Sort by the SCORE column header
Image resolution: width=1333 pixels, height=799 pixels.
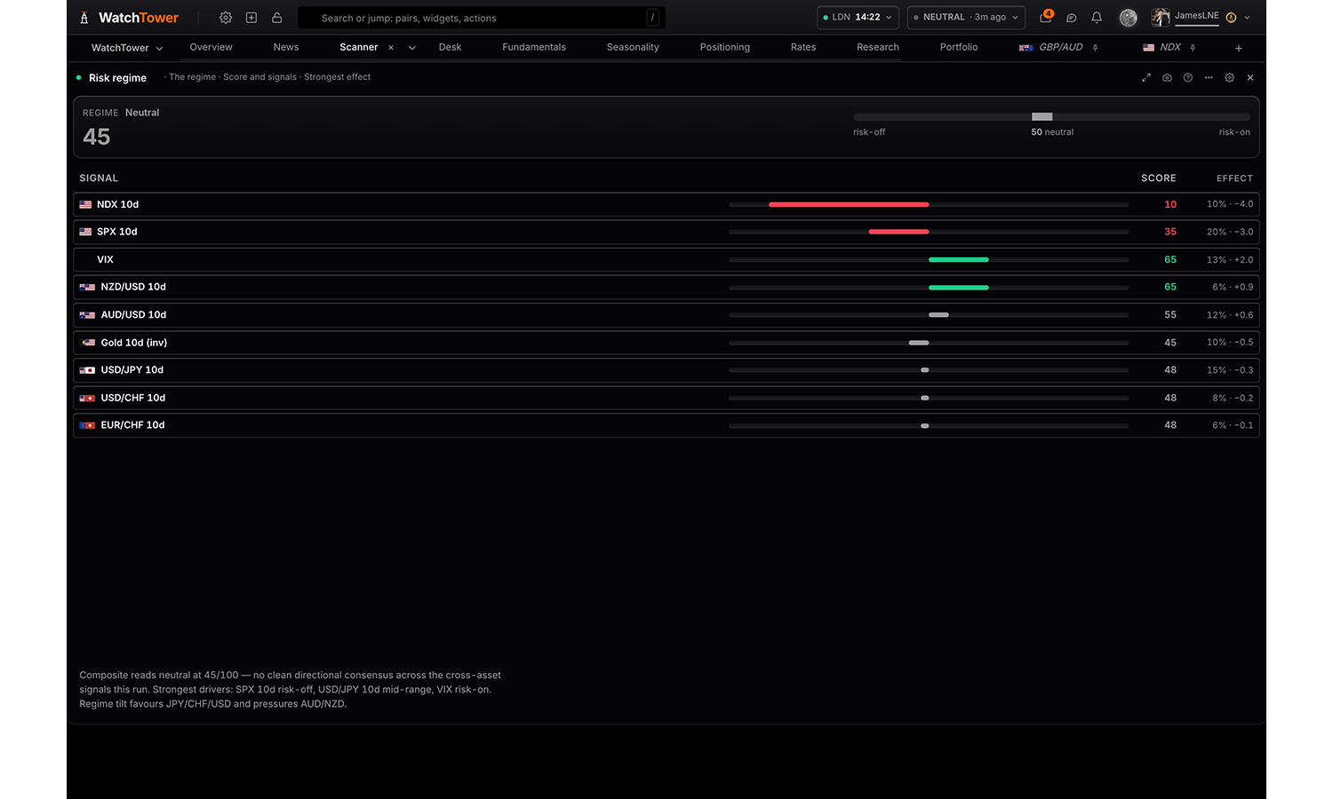click(1159, 178)
